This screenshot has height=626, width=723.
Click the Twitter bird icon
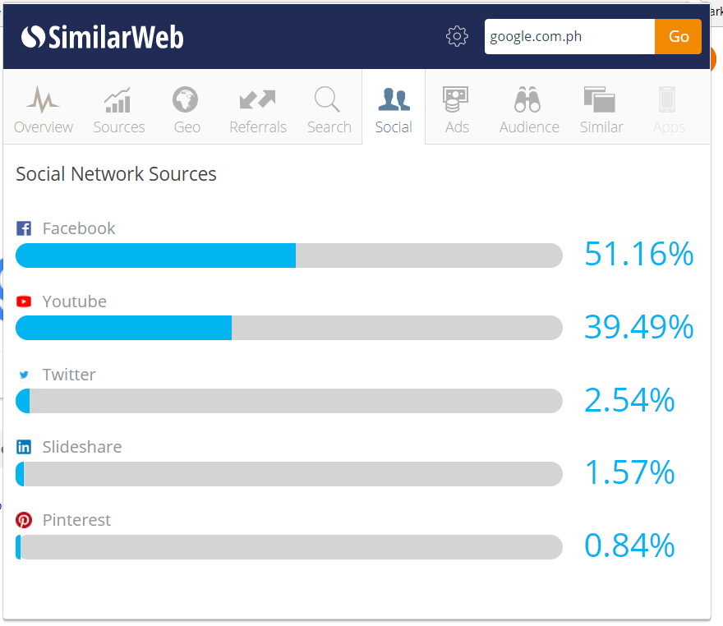click(24, 375)
